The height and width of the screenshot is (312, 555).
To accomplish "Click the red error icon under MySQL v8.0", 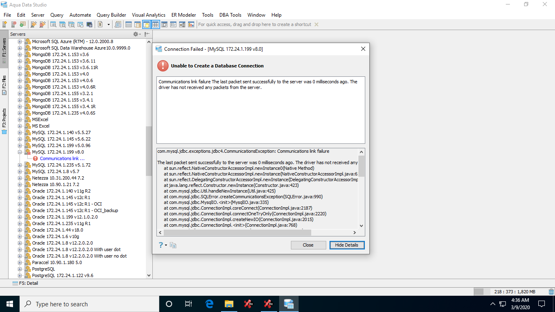I will [x=35, y=158].
